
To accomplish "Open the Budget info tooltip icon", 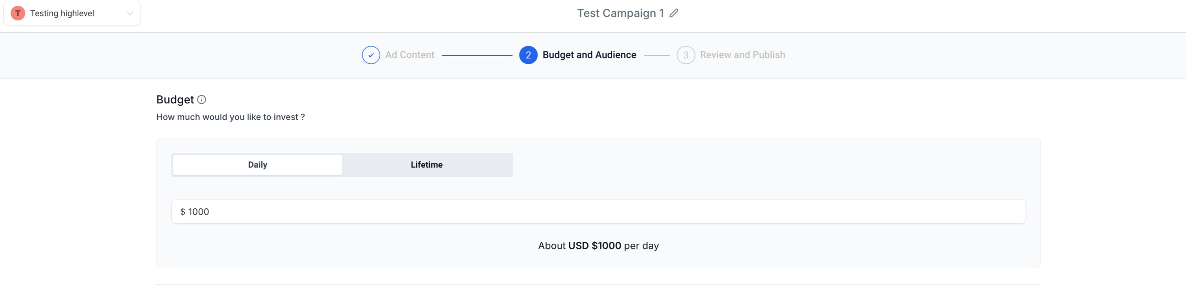I will click(202, 100).
